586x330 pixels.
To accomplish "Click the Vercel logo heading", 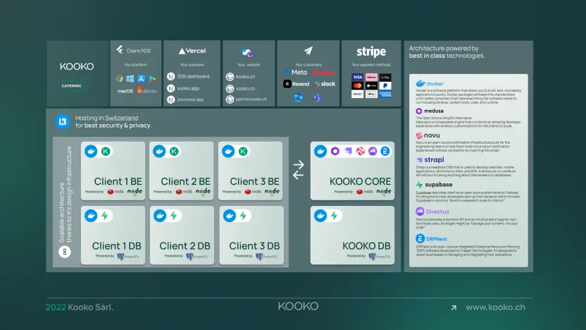I will (192, 51).
